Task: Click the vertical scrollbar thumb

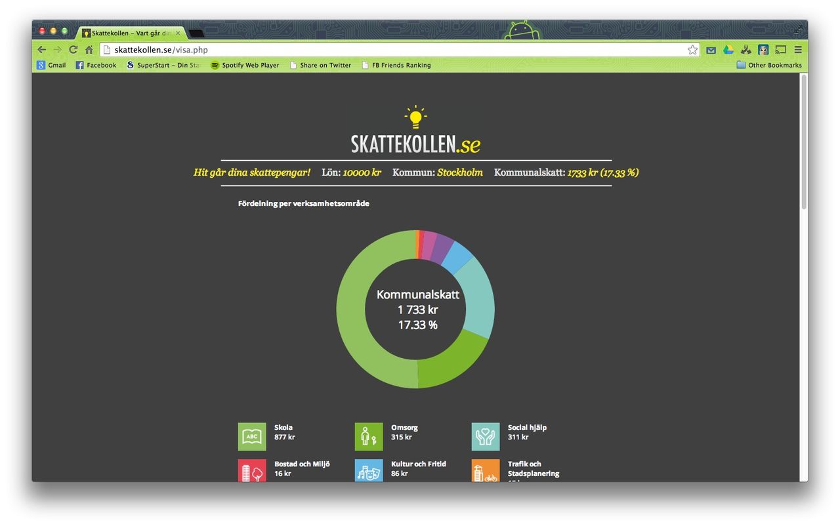Action: (804, 142)
